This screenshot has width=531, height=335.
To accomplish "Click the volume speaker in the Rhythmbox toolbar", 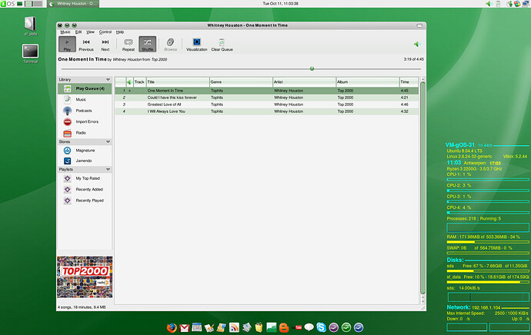I will (416, 44).
